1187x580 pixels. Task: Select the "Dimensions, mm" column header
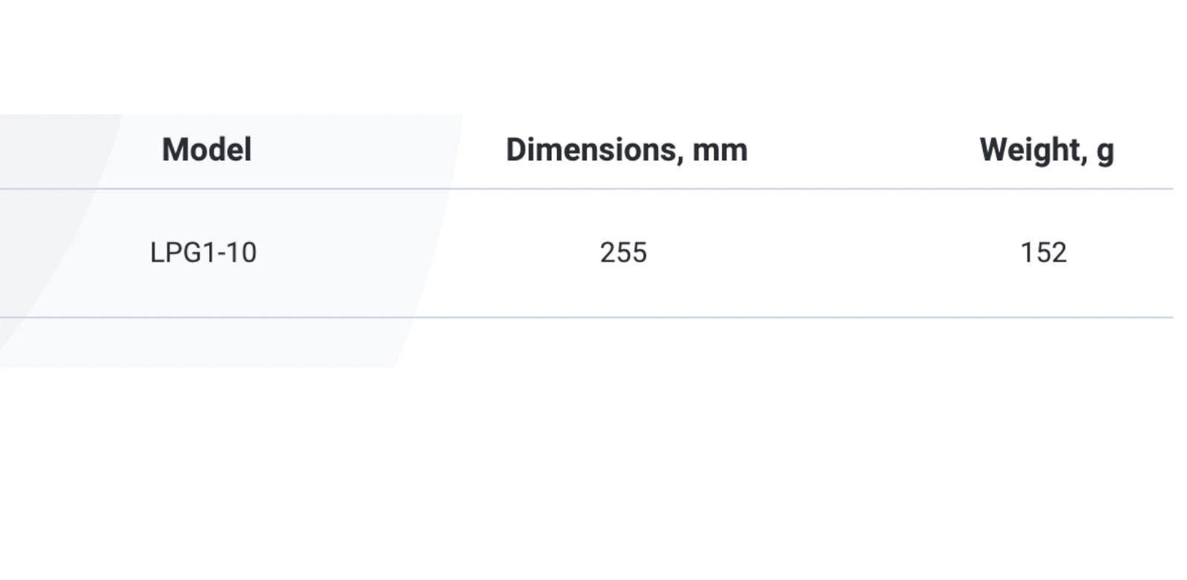(x=626, y=150)
